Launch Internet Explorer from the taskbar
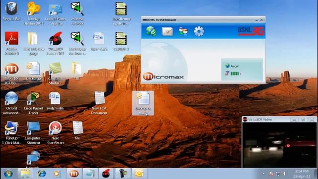 (x=42, y=174)
